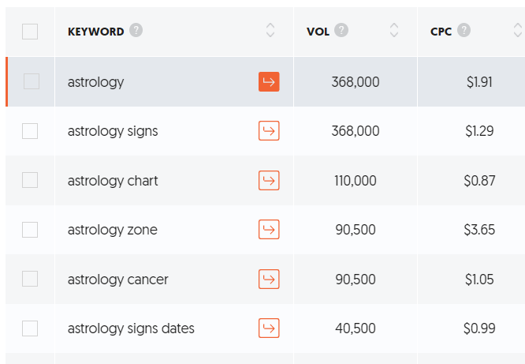This screenshot has height=364, width=525.
Task: Toggle the select-all checkbox in header
Action: [x=30, y=32]
